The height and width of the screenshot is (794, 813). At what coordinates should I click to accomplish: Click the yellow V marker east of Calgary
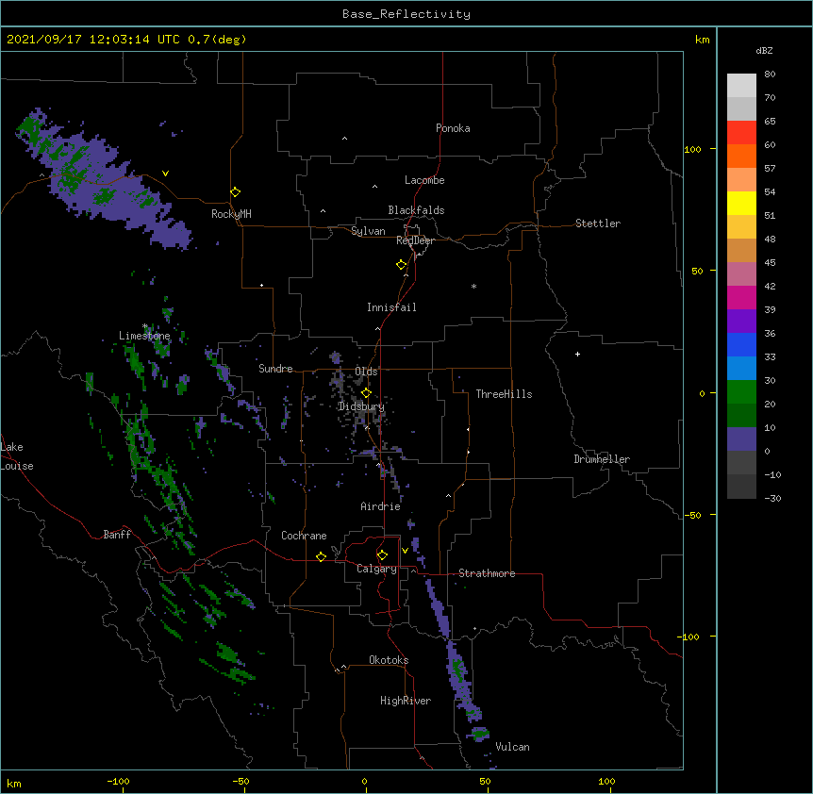pos(405,551)
